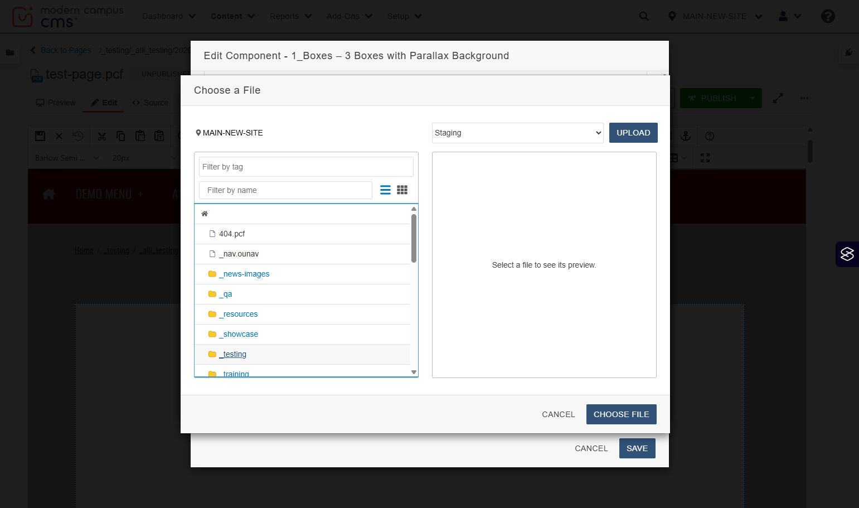Click the UPLOAD button
This screenshot has height=508, width=859.
coord(633,133)
